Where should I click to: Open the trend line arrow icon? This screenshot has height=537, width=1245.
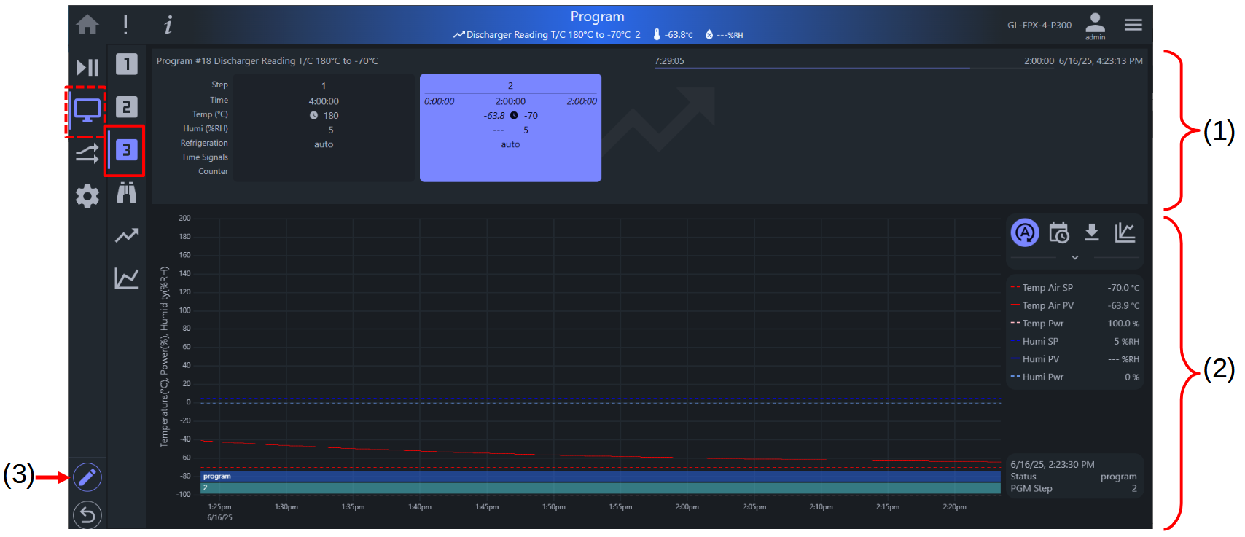point(127,235)
